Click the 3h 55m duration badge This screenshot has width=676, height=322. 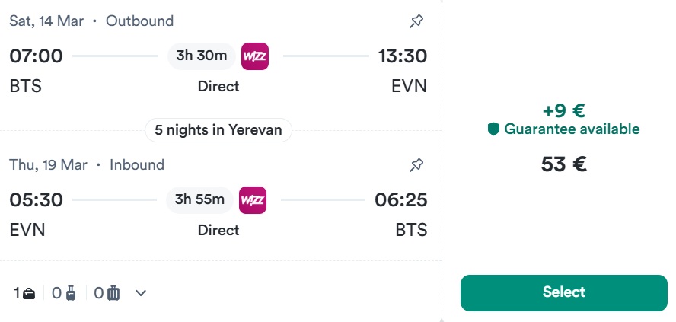click(199, 199)
